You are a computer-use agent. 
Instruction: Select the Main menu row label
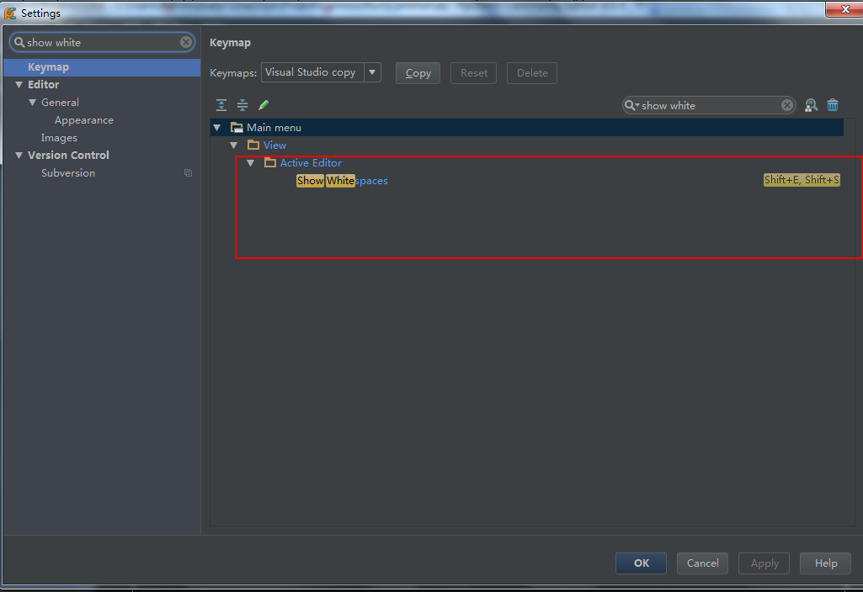(x=274, y=128)
